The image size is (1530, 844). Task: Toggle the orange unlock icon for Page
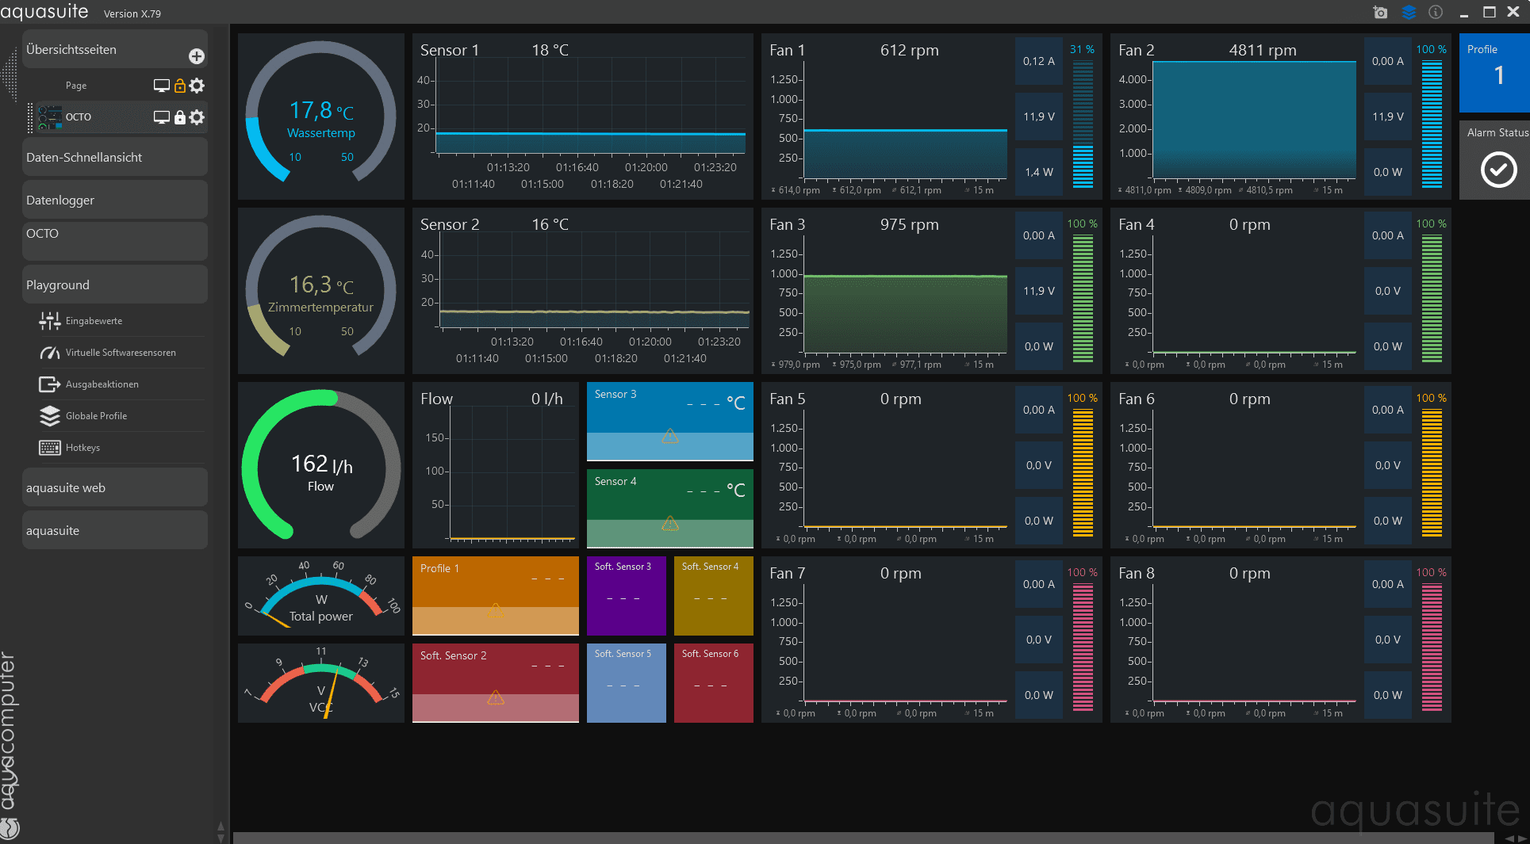click(180, 86)
